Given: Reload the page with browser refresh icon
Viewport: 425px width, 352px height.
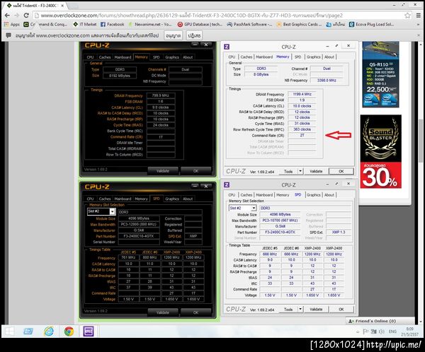Looking at the screenshot, I should (26, 16).
